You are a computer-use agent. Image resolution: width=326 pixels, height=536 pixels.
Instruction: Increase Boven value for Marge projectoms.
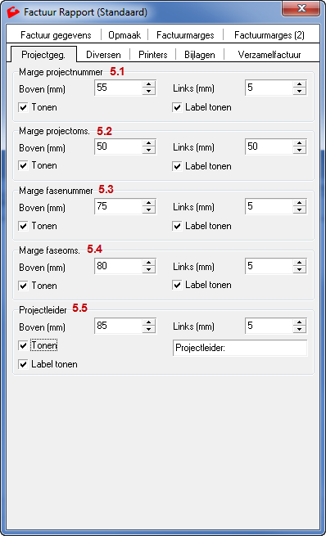coord(148,143)
